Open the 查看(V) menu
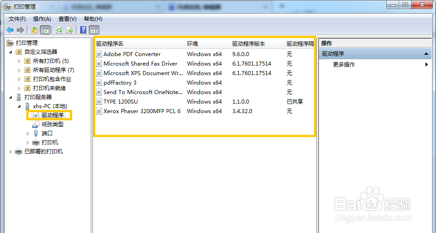Viewport: 436px width, 233px height. (68, 19)
